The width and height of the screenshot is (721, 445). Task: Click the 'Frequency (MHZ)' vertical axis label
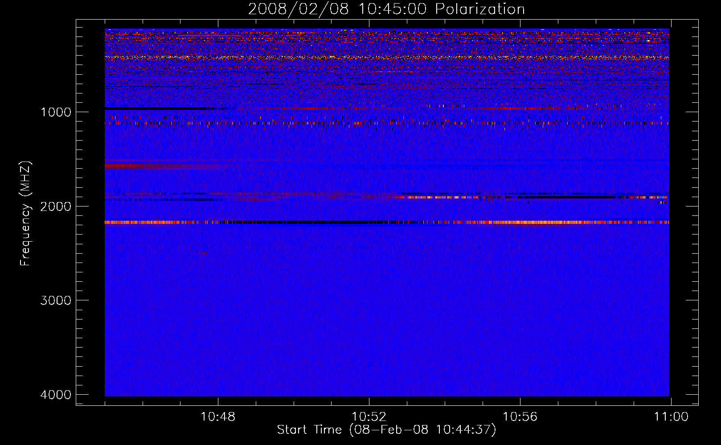[25, 214]
